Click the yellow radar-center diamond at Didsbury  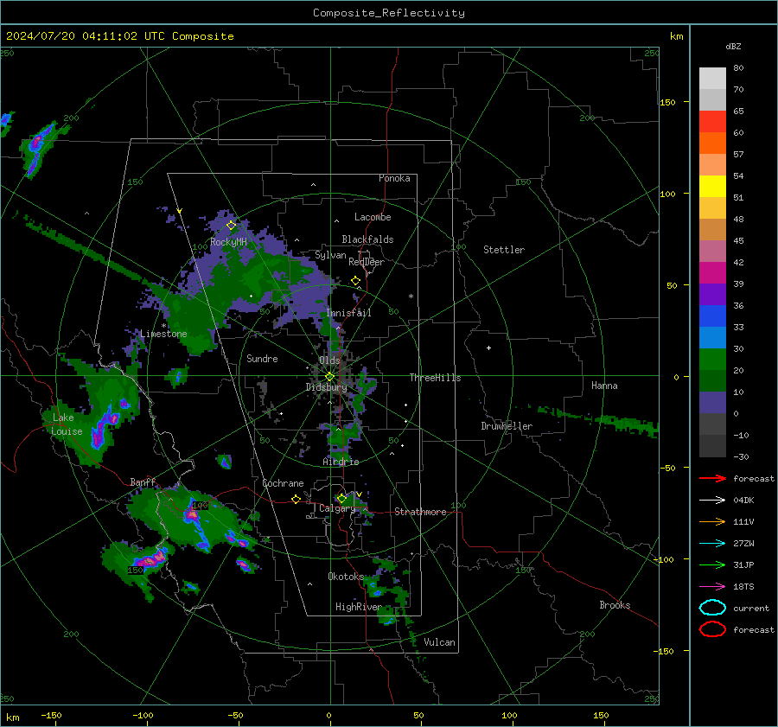coord(330,377)
